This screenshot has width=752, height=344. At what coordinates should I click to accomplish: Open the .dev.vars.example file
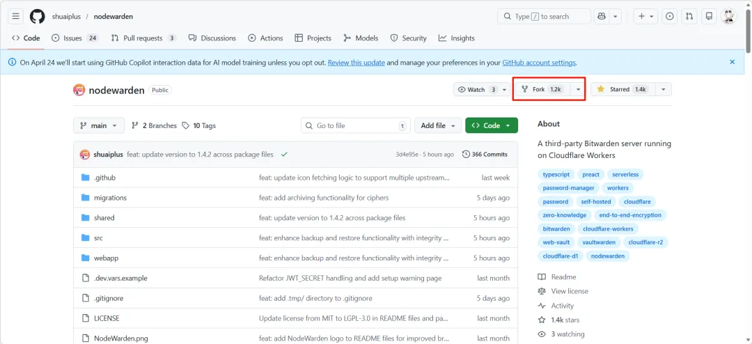pyautogui.click(x=120, y=279)
